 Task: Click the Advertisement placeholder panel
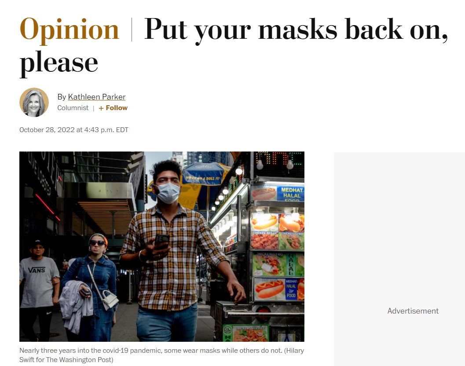[x=399, y=259]
